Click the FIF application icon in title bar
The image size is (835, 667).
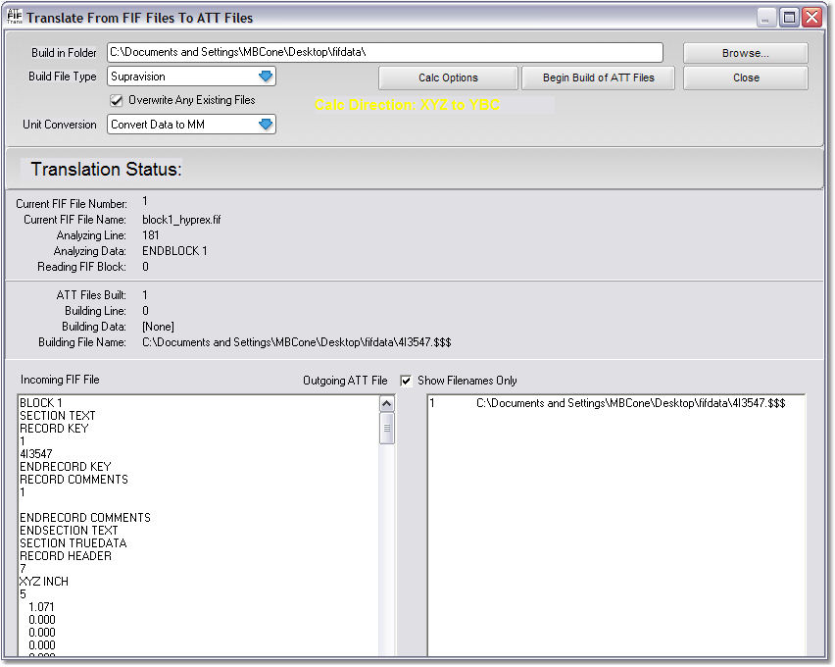(x=15, y=17)
